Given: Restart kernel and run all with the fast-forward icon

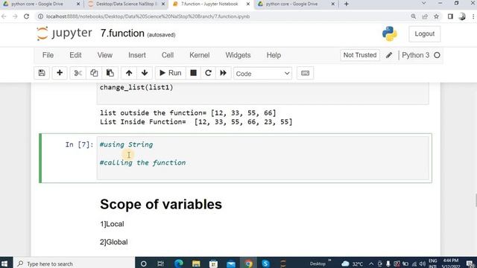Looking at the screenshot, I should tap(224, 73).
